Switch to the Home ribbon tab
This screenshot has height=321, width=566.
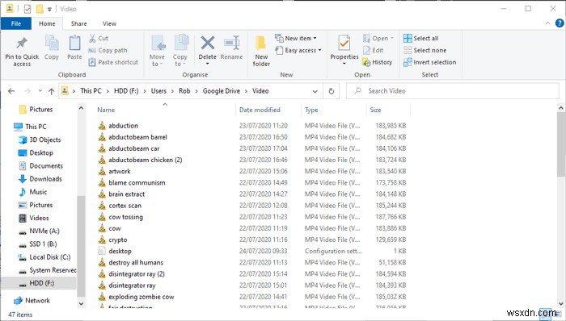coord(47,23)
